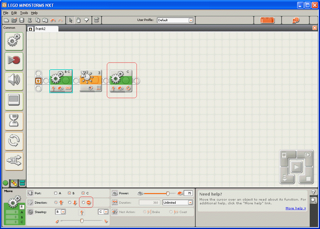
Task: Click the Save program toolbar icon
Action: pyautogui.click(x=22, y=20)
